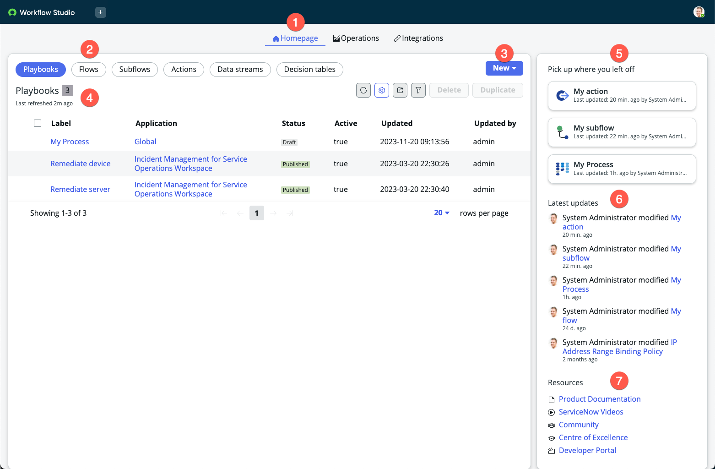Open the user avatar menu

[x=699, y=12]
